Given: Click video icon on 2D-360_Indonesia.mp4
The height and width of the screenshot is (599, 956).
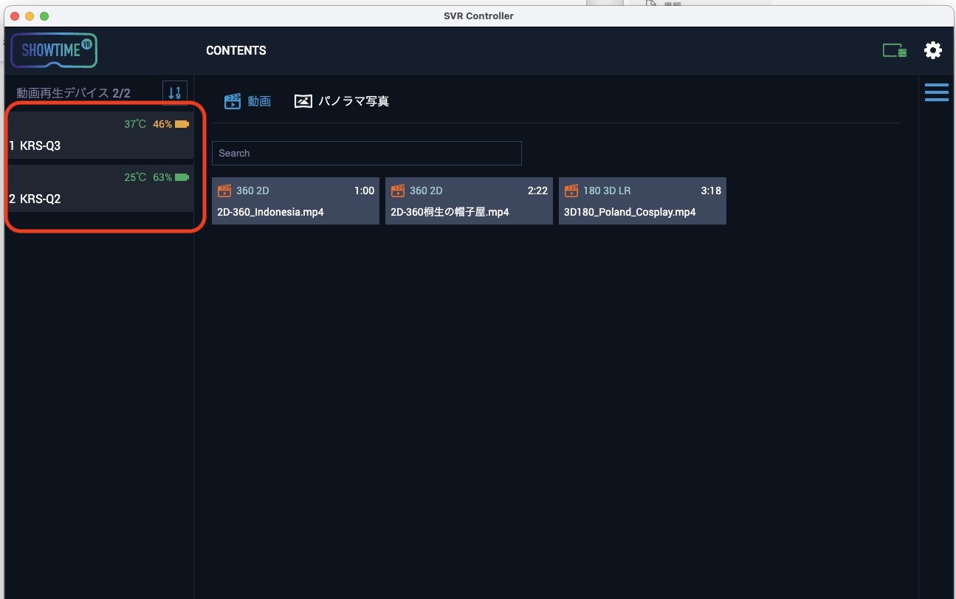Looking at the screenshot, I should tap(224, 191).
